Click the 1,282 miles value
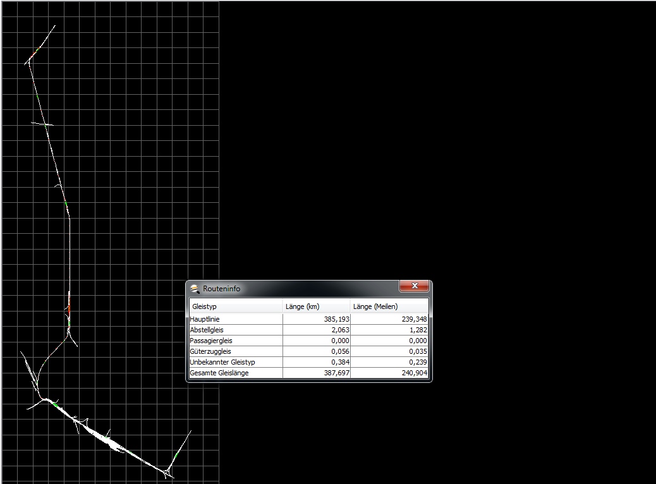Image resolution: width=656 pixels, height=484 pixels. click(x=418, y=330)
